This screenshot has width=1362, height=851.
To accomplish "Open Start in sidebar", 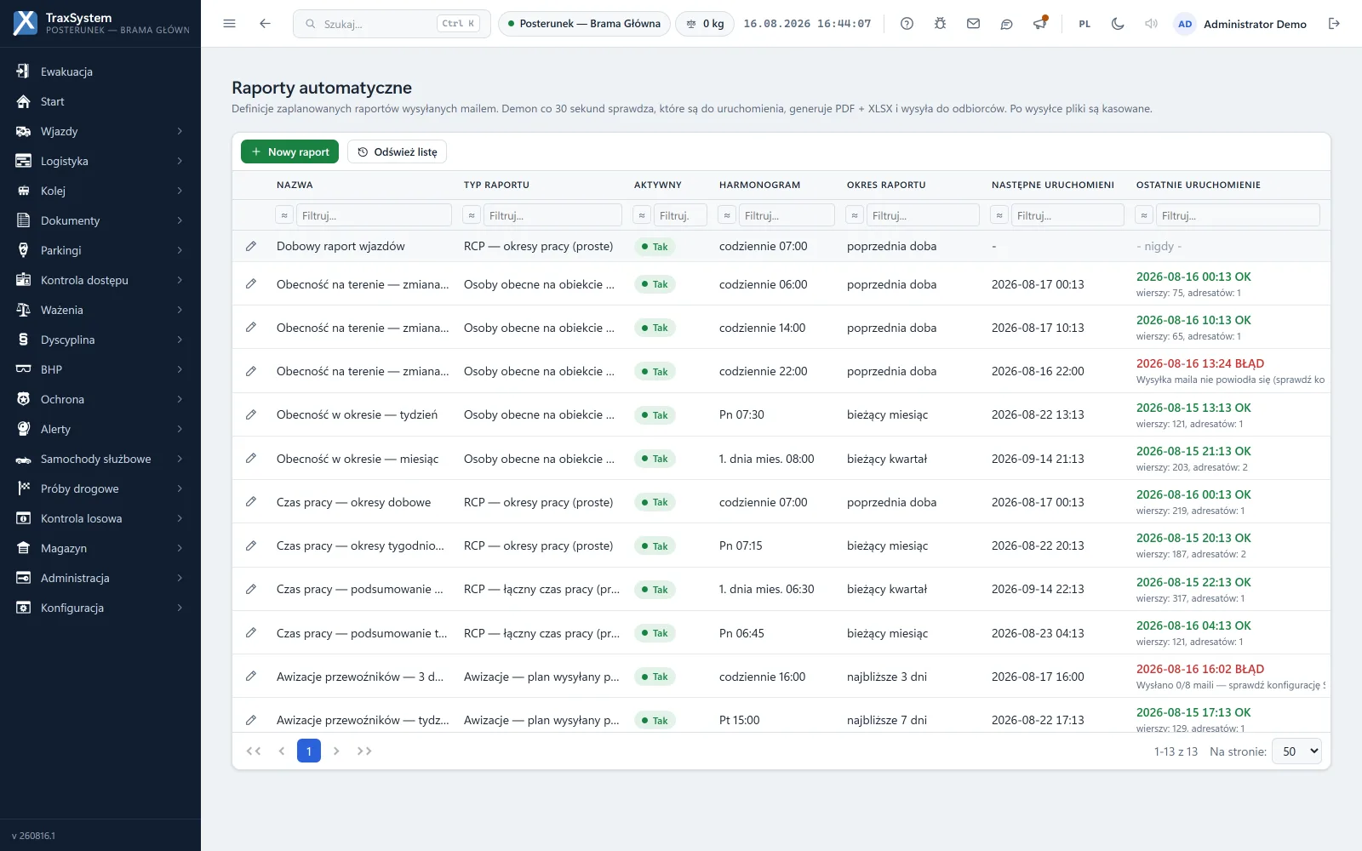I will 100,101.
